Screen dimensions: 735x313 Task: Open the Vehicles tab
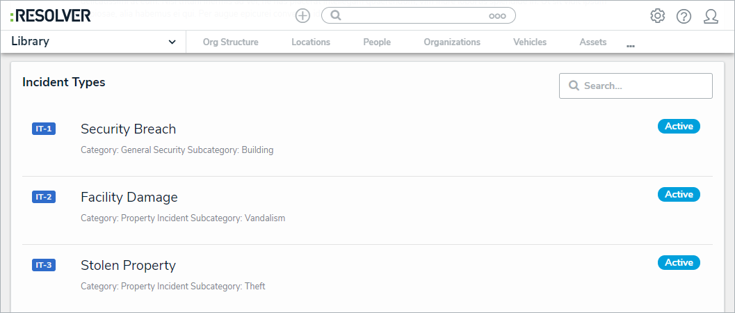[530, 42]
